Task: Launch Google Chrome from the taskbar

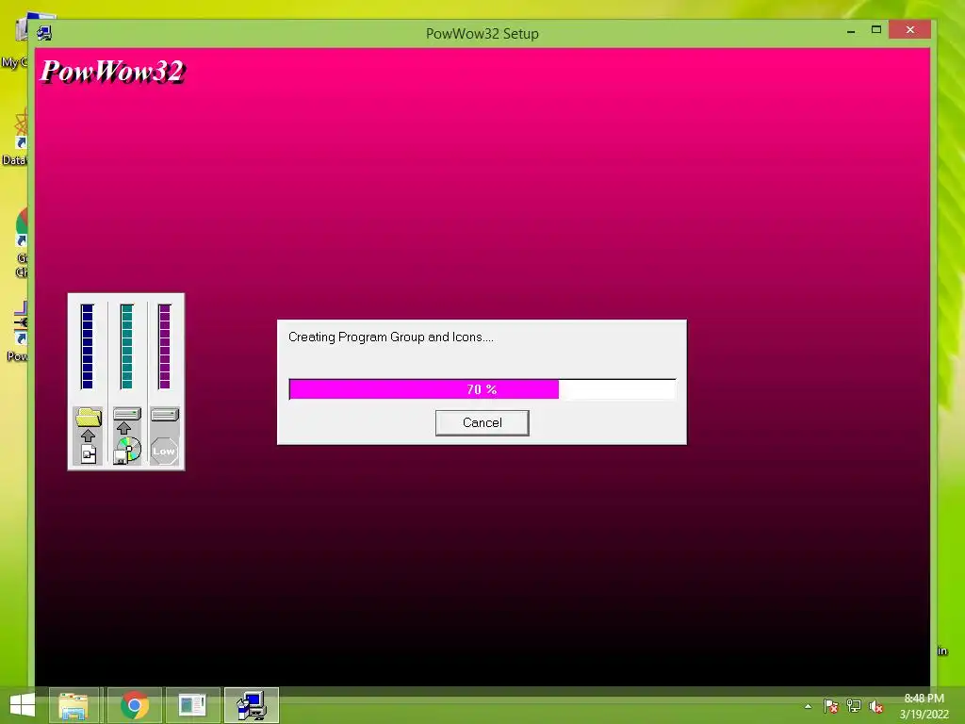Action: click(134, 705)
